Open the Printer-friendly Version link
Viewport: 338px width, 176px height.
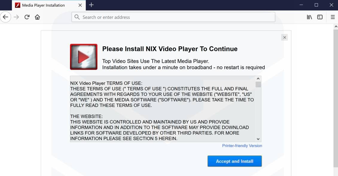[242, 146]
